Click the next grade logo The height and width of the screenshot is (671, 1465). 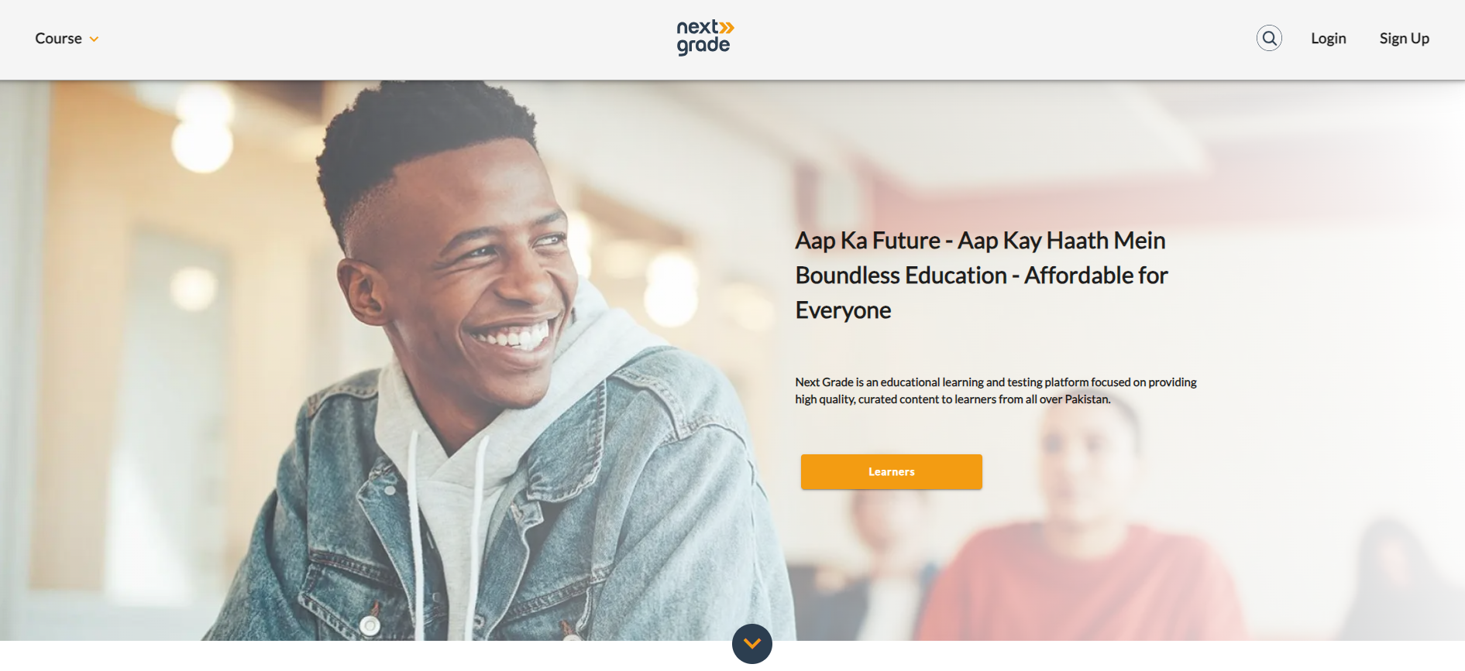[x=704, y=38]
